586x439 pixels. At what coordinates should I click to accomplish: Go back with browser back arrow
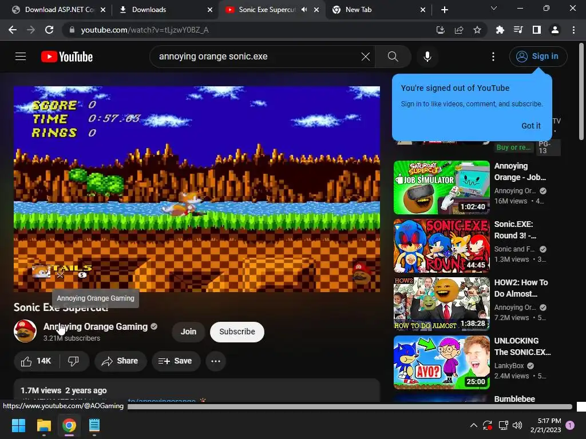(13, 30)
